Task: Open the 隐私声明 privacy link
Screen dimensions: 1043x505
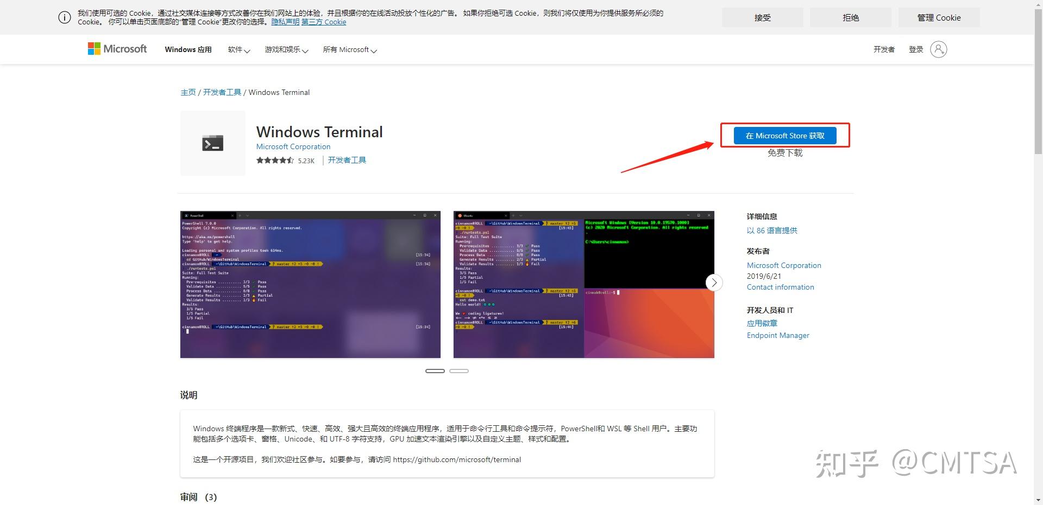Action: tap(285, 22)
